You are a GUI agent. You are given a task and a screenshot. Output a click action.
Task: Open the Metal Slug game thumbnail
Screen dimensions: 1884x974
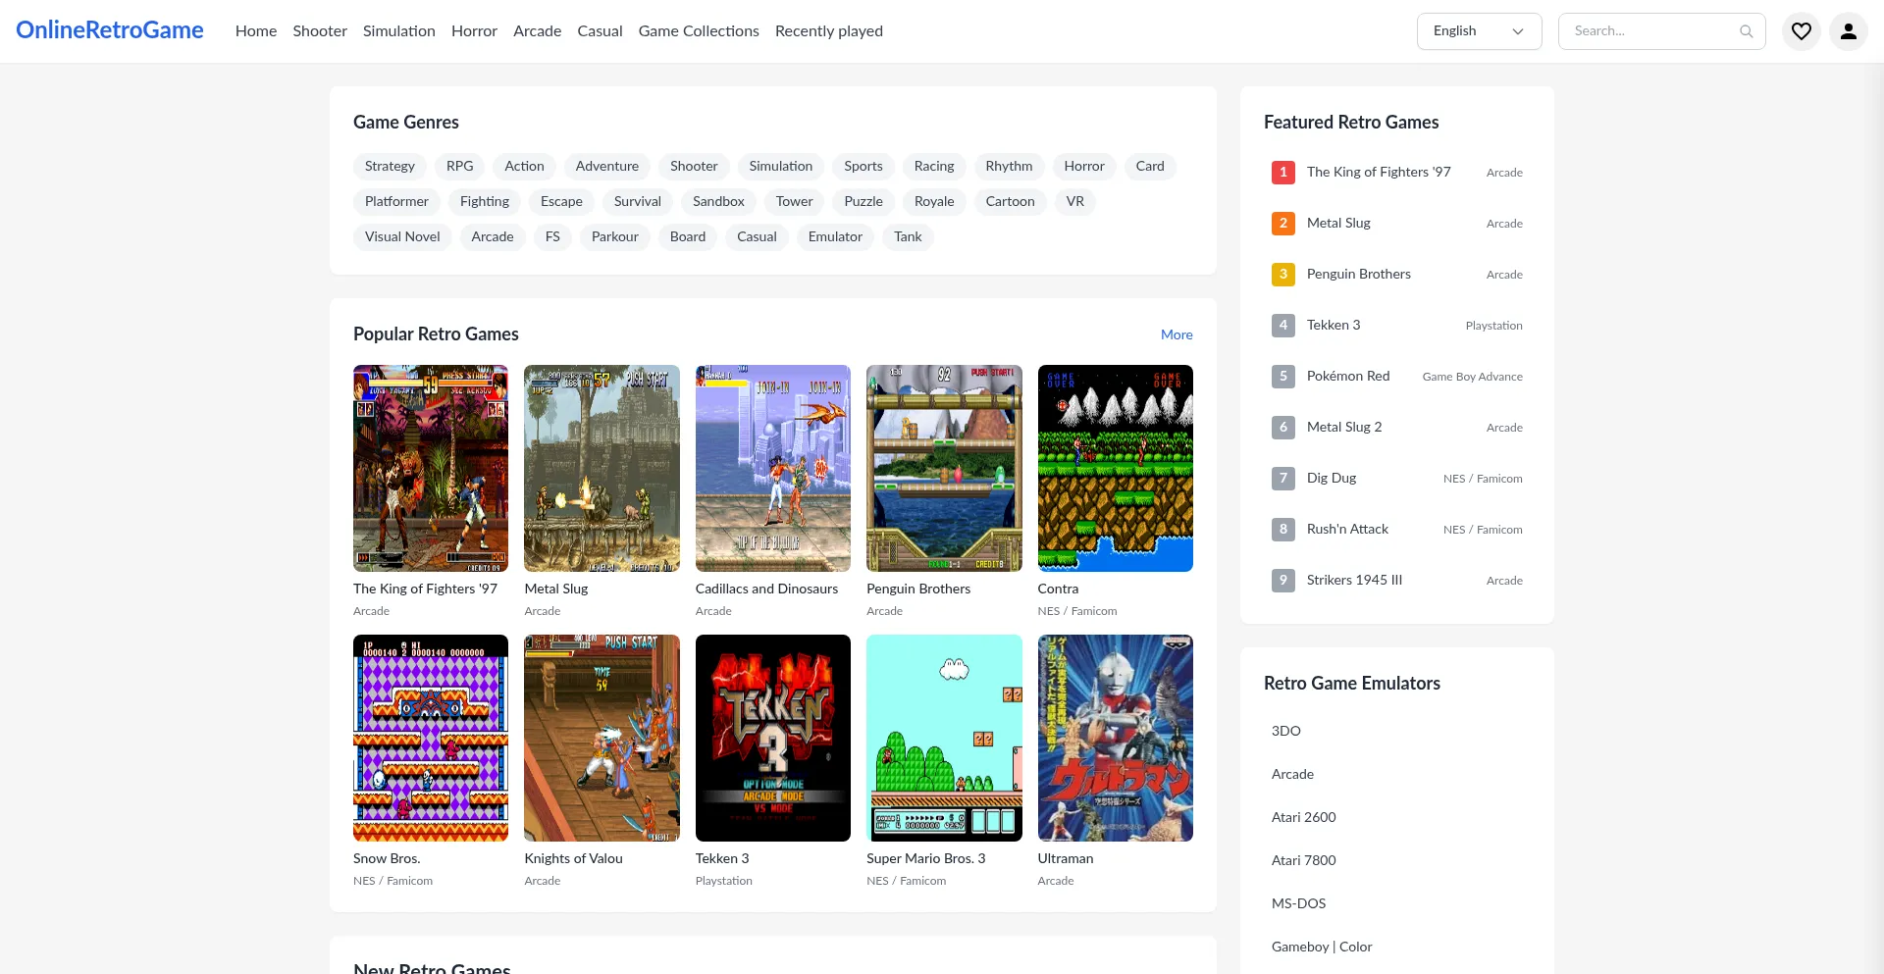602,469
